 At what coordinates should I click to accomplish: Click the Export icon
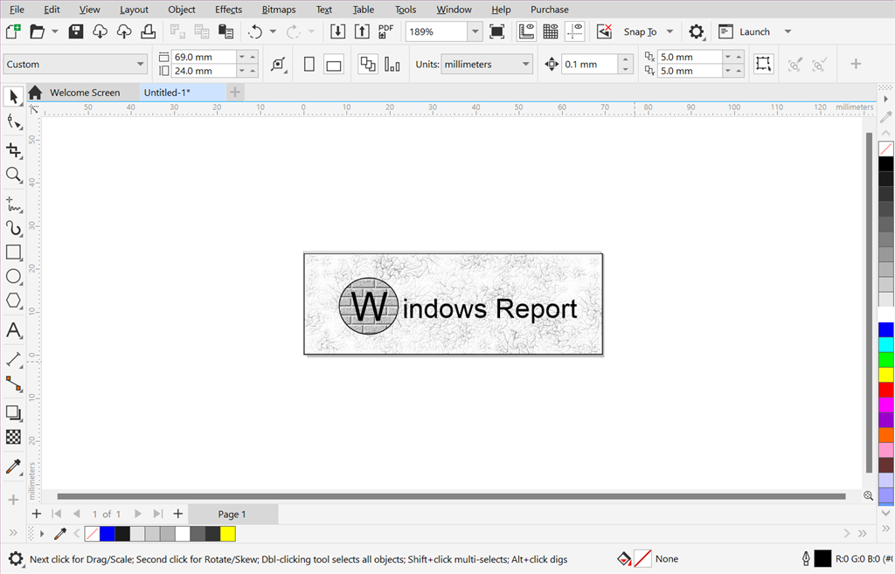coord(362,31)
